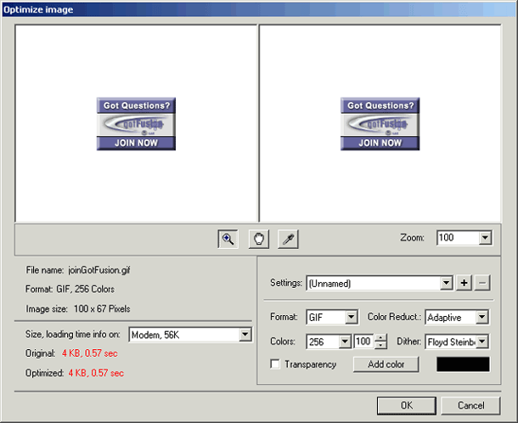Open the Zoom percentage dropdown
518x423 pixels.
click(x=485, y=238)
